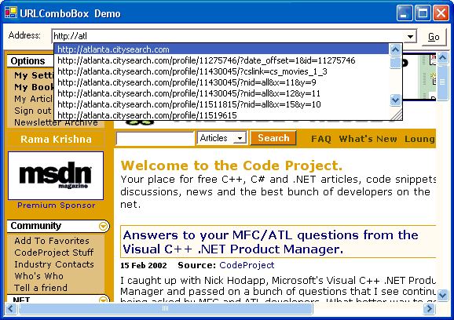Image resolution: width=454 pixels, height=320 pixels.
Task: Open the Articles search type dropdown
Action: click(222, 138)
